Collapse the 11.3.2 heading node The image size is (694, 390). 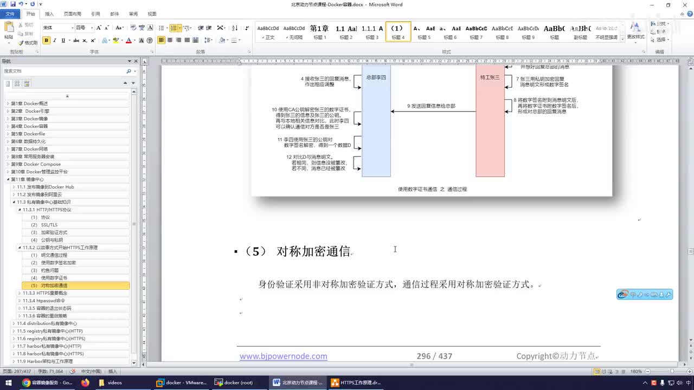[x=20, y=248]
